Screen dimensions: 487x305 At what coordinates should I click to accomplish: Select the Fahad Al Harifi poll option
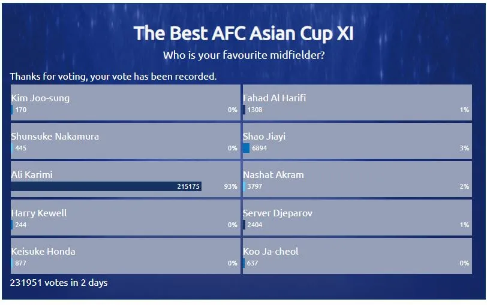tap(357, 102)
